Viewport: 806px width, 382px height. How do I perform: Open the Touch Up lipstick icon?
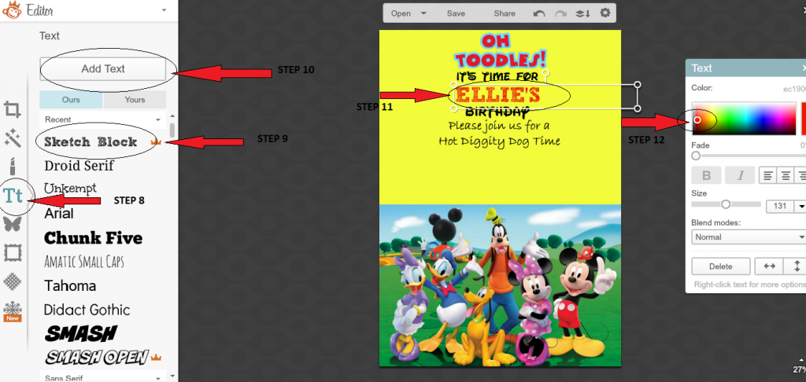(x=13, y=167)
